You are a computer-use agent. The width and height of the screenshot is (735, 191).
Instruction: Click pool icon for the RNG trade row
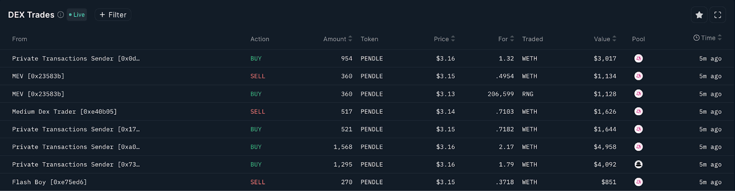pos(638,94)
